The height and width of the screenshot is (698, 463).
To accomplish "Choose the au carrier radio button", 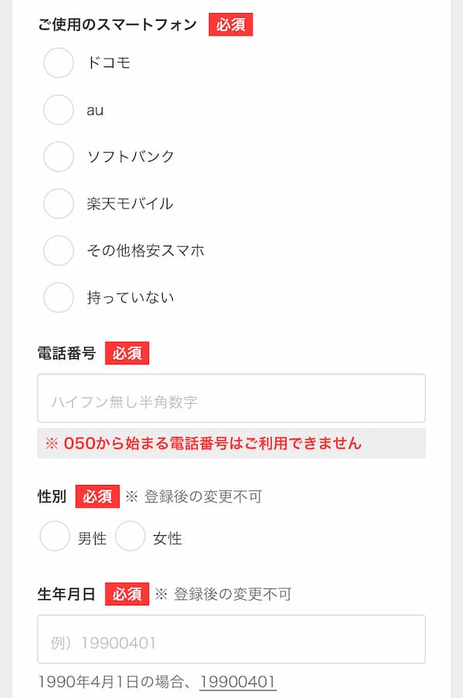I will coord(59,110).
